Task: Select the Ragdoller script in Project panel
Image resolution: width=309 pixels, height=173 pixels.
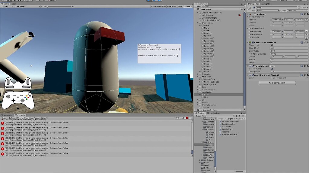Action: [227, 127]
